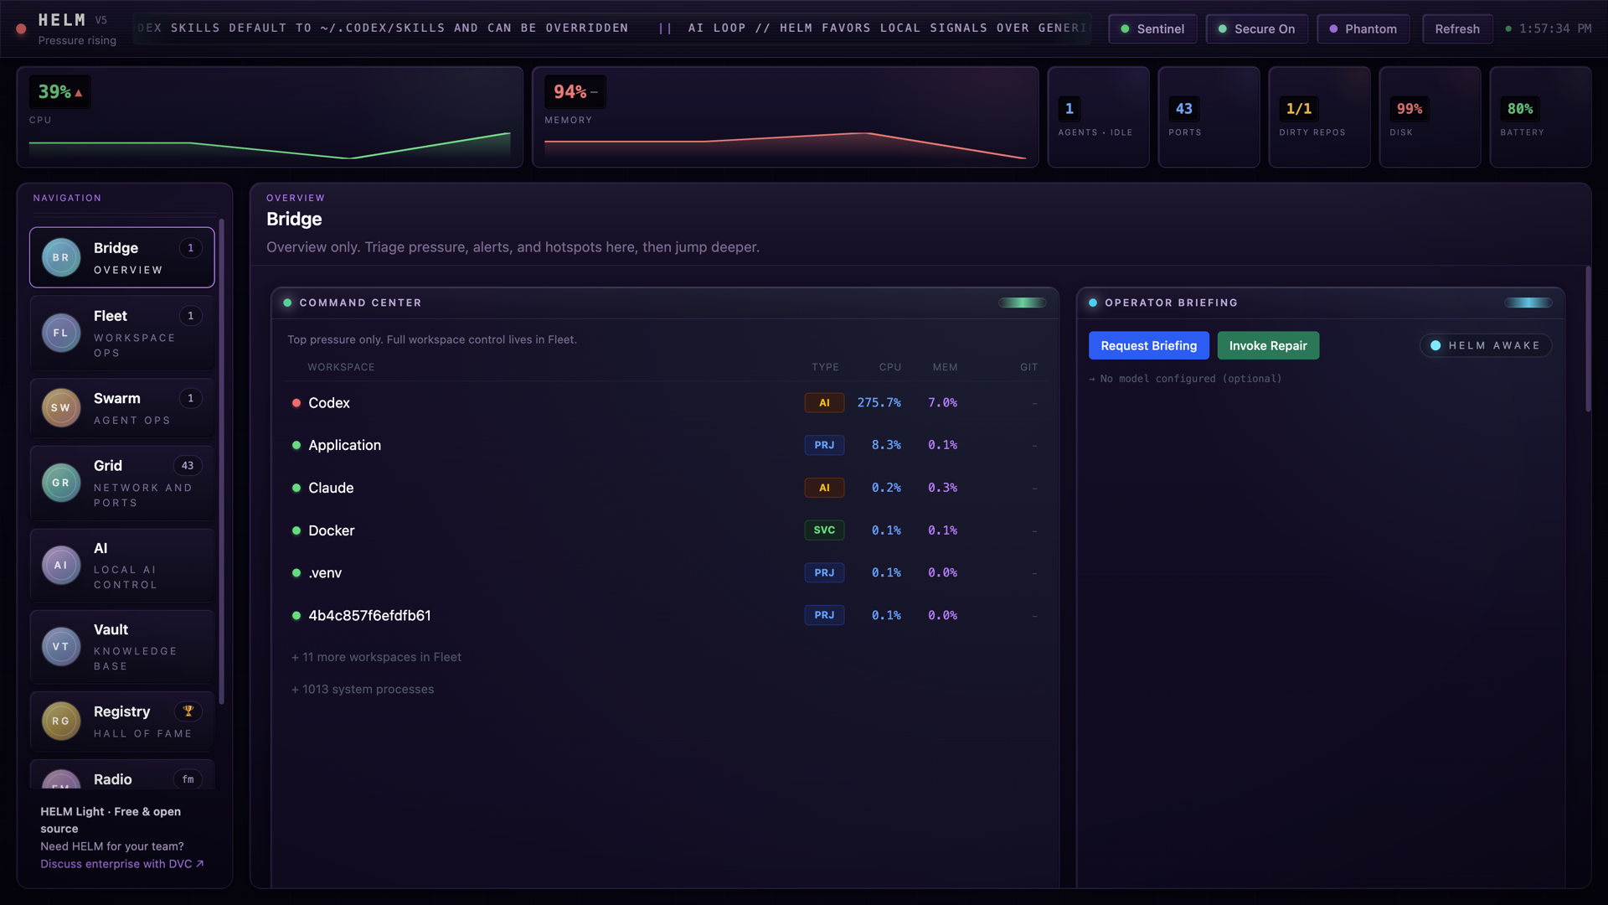
Task: Toggle the HELM AWAKE switch
Action: pos(1485,345)
